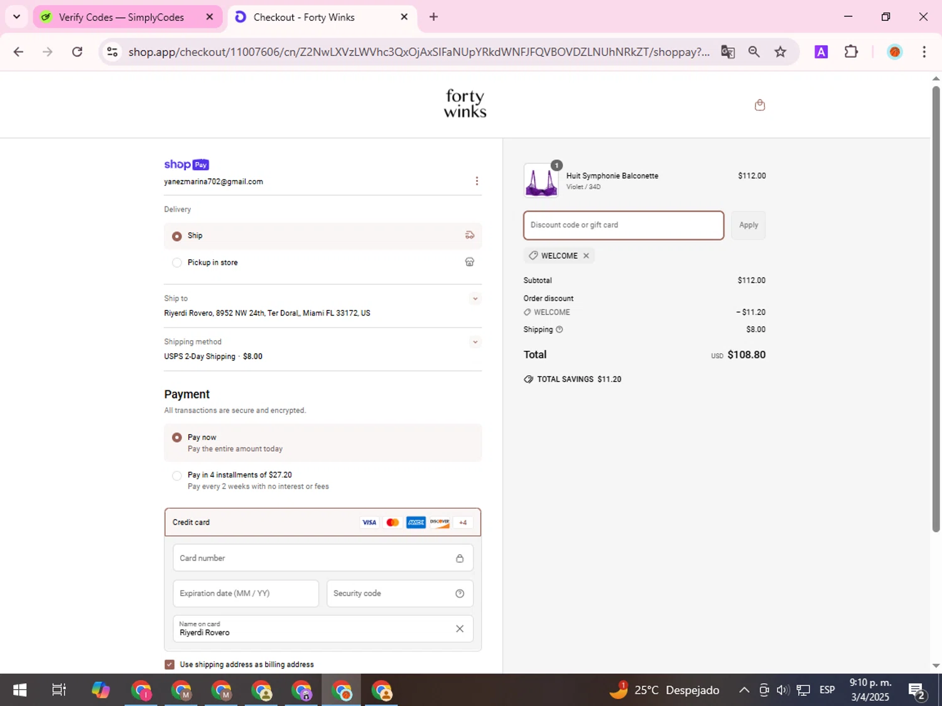The height and width of the screenshot is (706, 942).
Task: Click the page vertical scrollbar
Action: pos(936,309)
